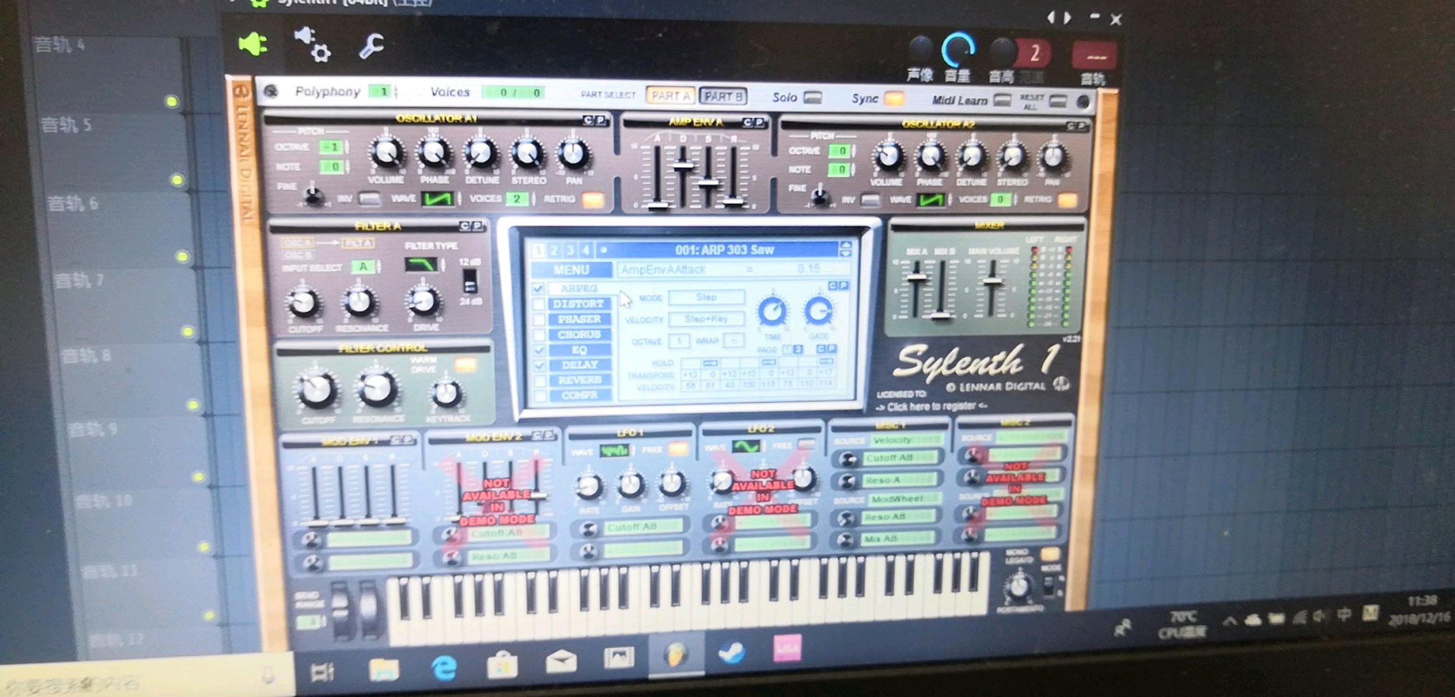The height and width of the screenshot is (697, 1455).
Task: Select PART A
Action: 670,96
